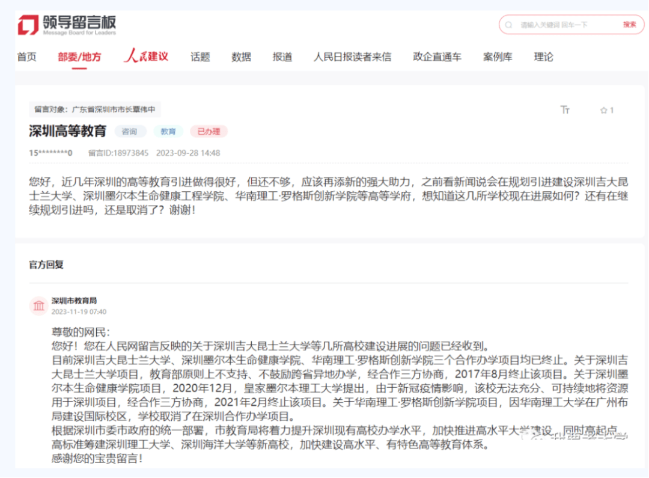This screenshot has width=649, height=478.
Task: Click the magnifier icon in search box
Action: (x=509, y=25)
